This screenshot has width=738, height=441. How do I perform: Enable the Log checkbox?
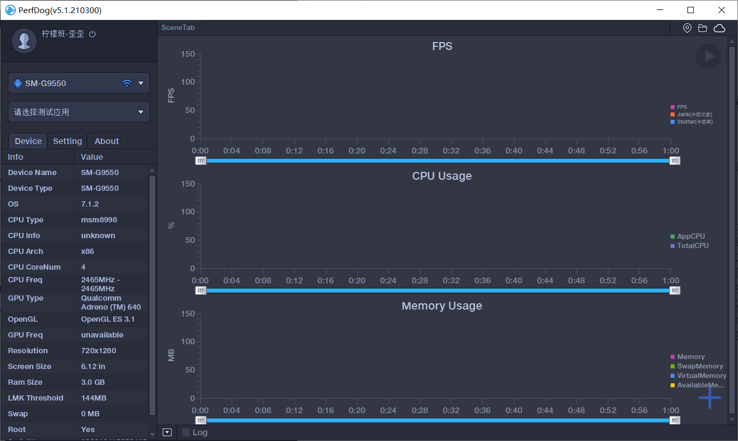click(x=186, y=432)
